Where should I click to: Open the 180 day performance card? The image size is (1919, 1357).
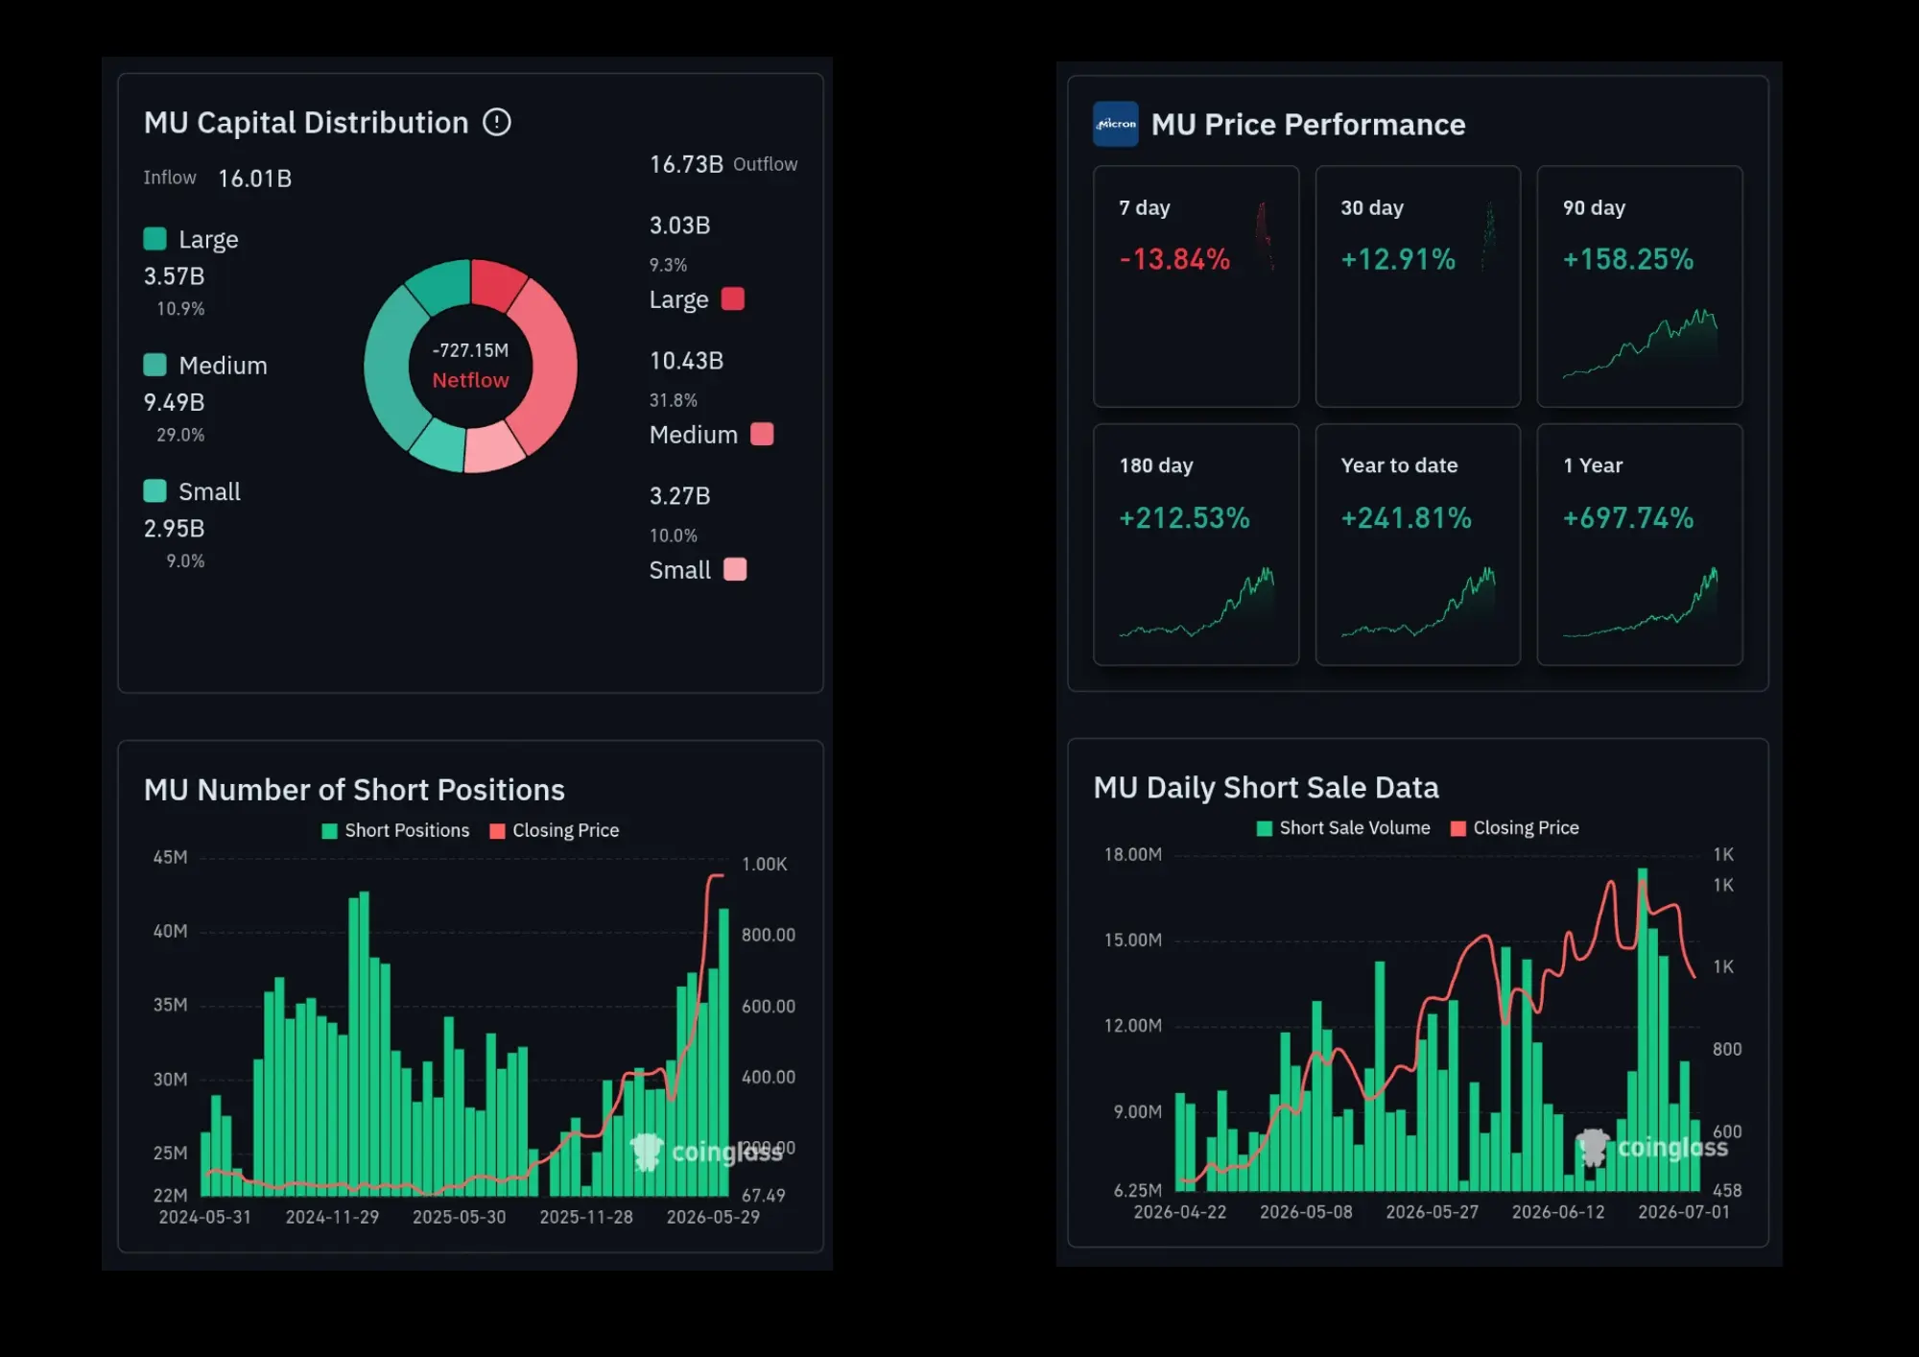point(1196,544)
